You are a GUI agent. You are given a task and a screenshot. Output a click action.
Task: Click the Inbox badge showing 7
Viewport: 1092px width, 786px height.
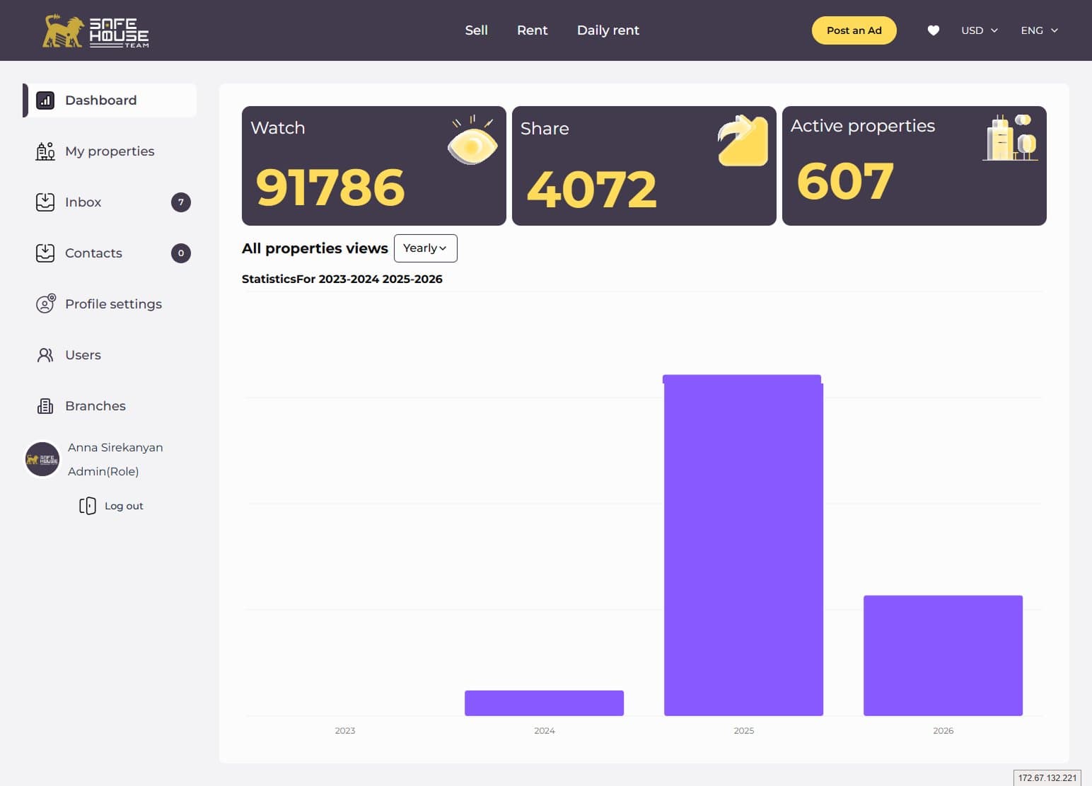point(181,202)
